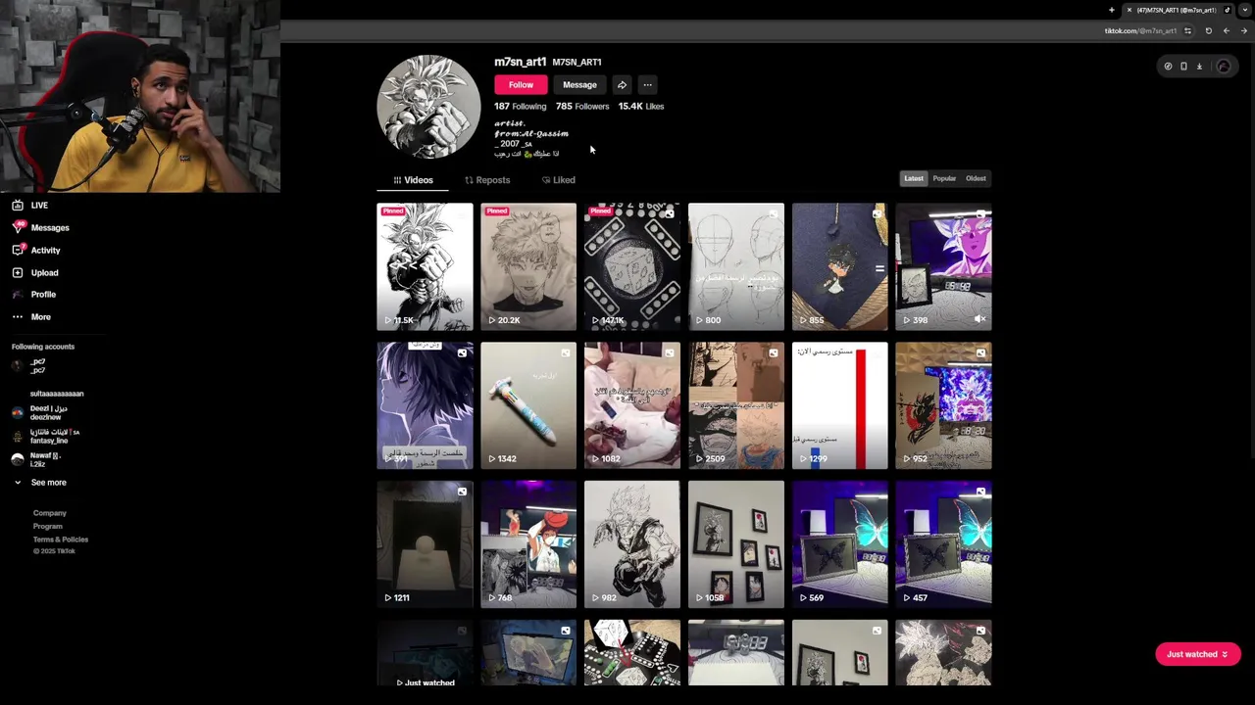Open a new browser tab with plus

coord(1112,10)
